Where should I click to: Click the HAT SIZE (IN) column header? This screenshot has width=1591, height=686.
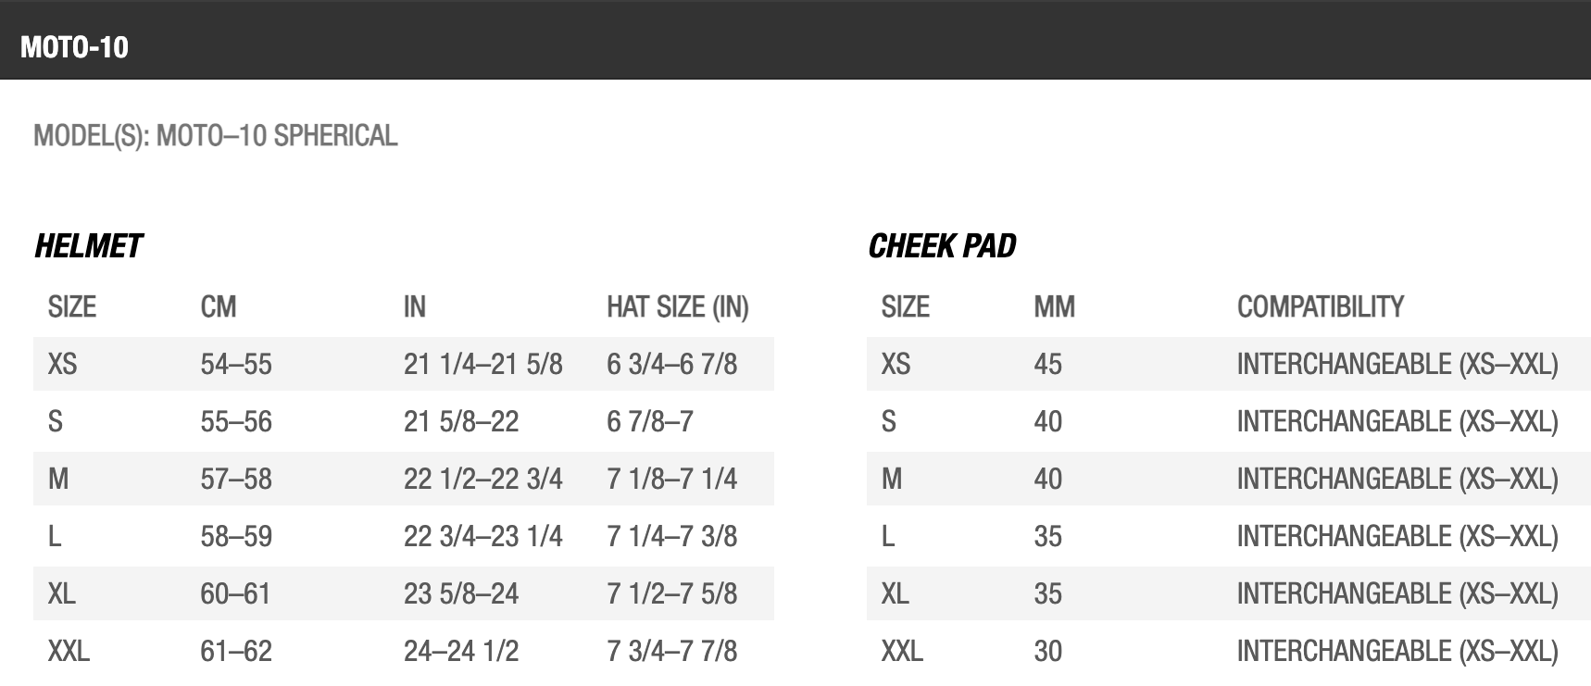tap(678, 307)
